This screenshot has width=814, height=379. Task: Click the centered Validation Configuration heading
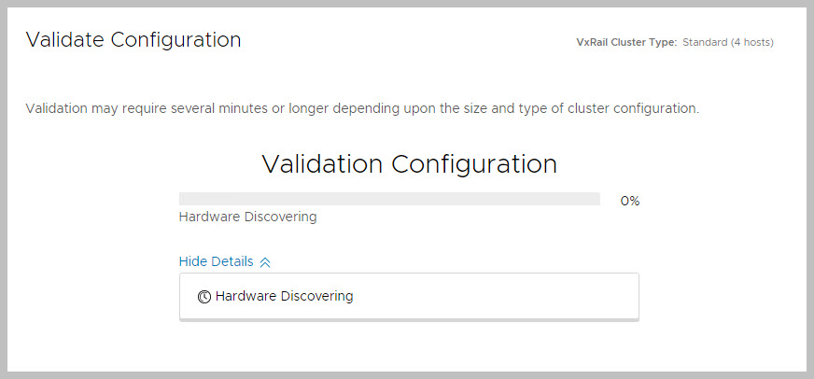coord(409,164)
